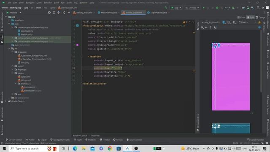Click the design surface layers icon
Image resolution: width=270 pixels, height=152 pixels.
(224, 22)
